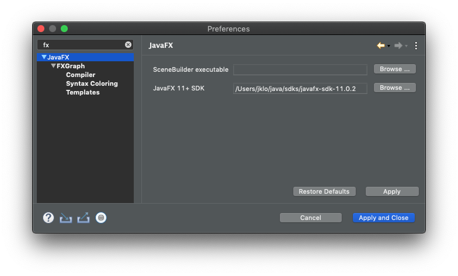The image size is (458, 276).
Task: Click the Export preferences icon
Action: (84, 218)
